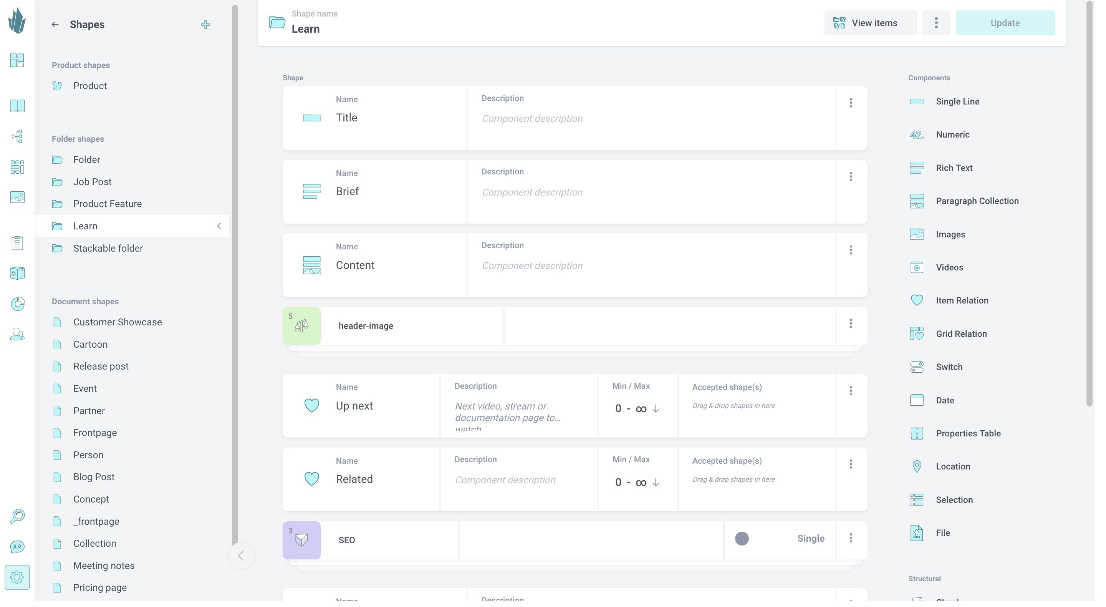Open shape options three-dot menu in header
The height and width of the screenshot is (607, 1106).
click(936, 23)
